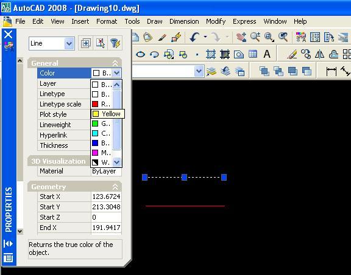This screenshot has height=275, width=351.
Task: Open the Draw menu
Action: click(154, 21)
